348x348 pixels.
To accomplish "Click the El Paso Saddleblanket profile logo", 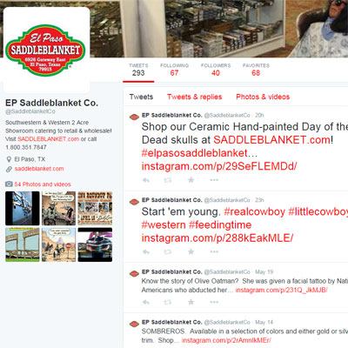I will click(x=46, y=50).
